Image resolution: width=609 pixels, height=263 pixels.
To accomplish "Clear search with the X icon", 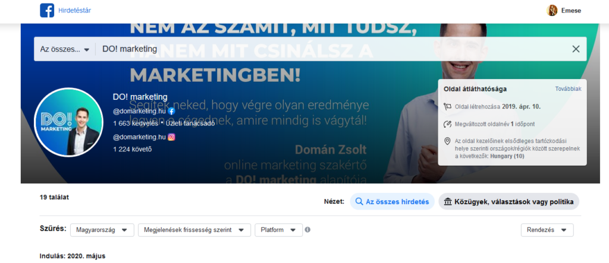I will coord(576,49).
